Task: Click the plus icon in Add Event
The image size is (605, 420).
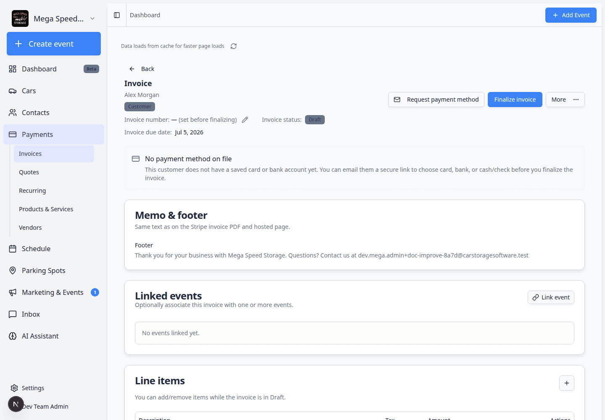Action: [x=555, y=15]
